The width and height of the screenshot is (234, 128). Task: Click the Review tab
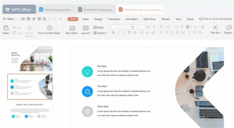click(x=166, y=19)
